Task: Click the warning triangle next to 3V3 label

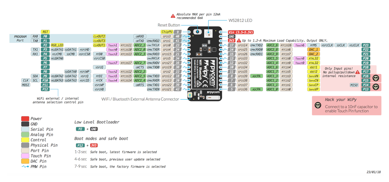Action: pos(238,41)
